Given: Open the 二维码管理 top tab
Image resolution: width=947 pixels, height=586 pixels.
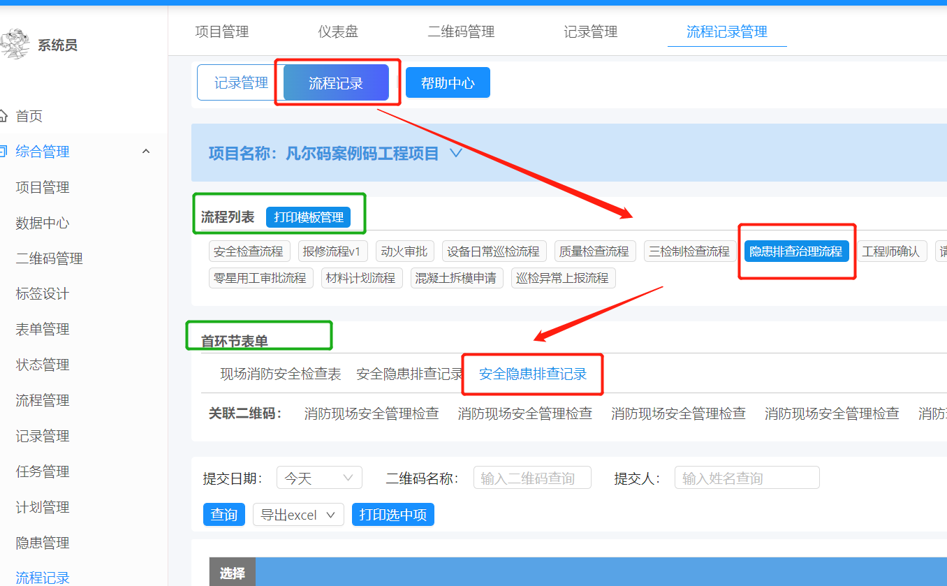Looking at the screenshot, I should pos(461,31).
